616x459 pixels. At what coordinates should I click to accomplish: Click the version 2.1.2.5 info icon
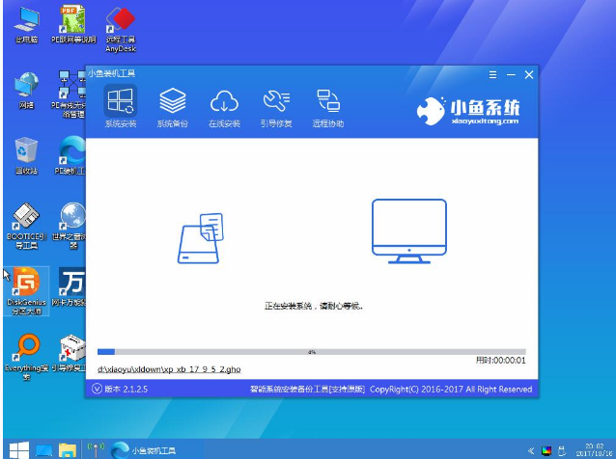coord(97,390)
